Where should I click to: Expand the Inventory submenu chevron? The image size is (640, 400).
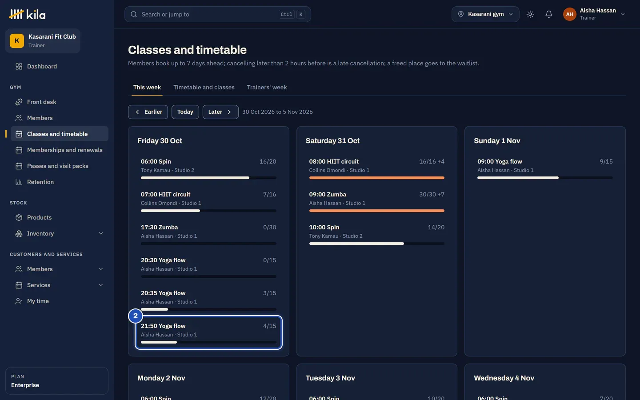point(101,233)
